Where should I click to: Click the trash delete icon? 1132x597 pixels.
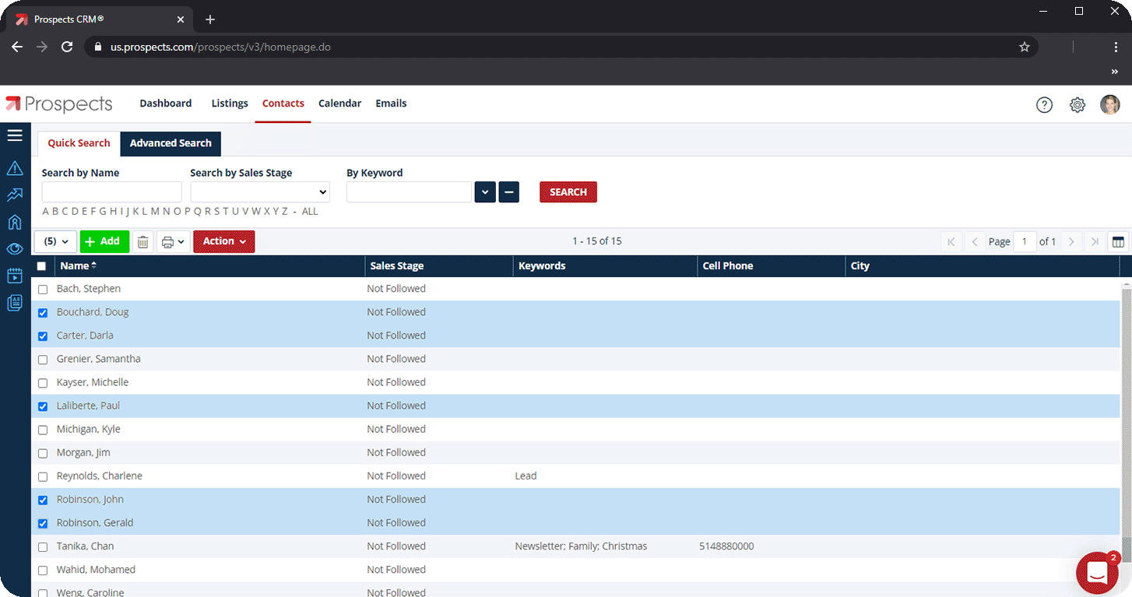[x=143, y=242]
